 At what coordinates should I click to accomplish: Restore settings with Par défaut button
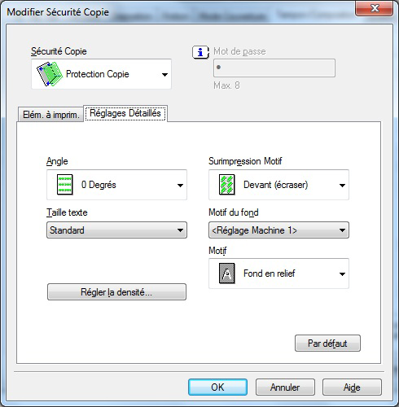(x=327, y=344)
